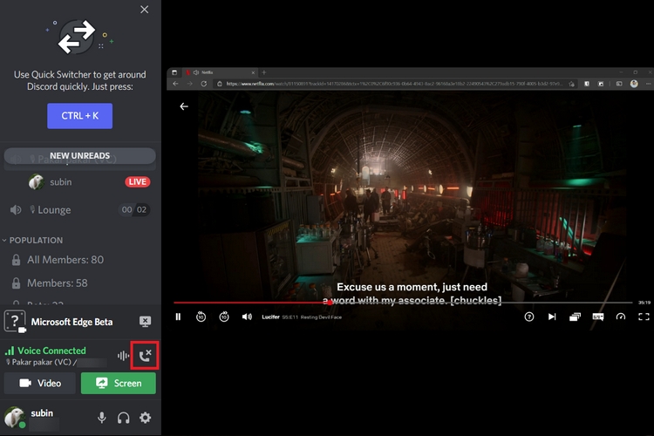654x436 pixels.
Task: Click the Lucifer episode title text
Action: [x=302, y=317]
